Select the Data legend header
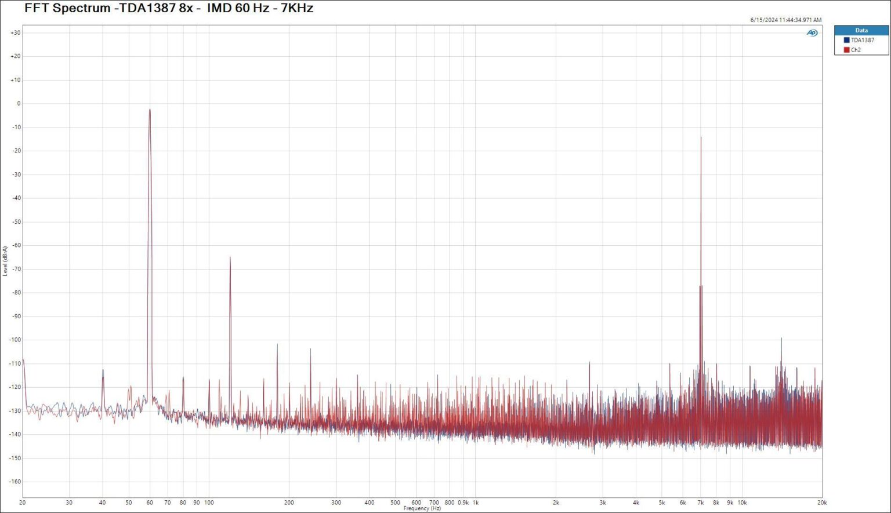The height and width of the screenshot is (513, 891). [x=862, y=30]
